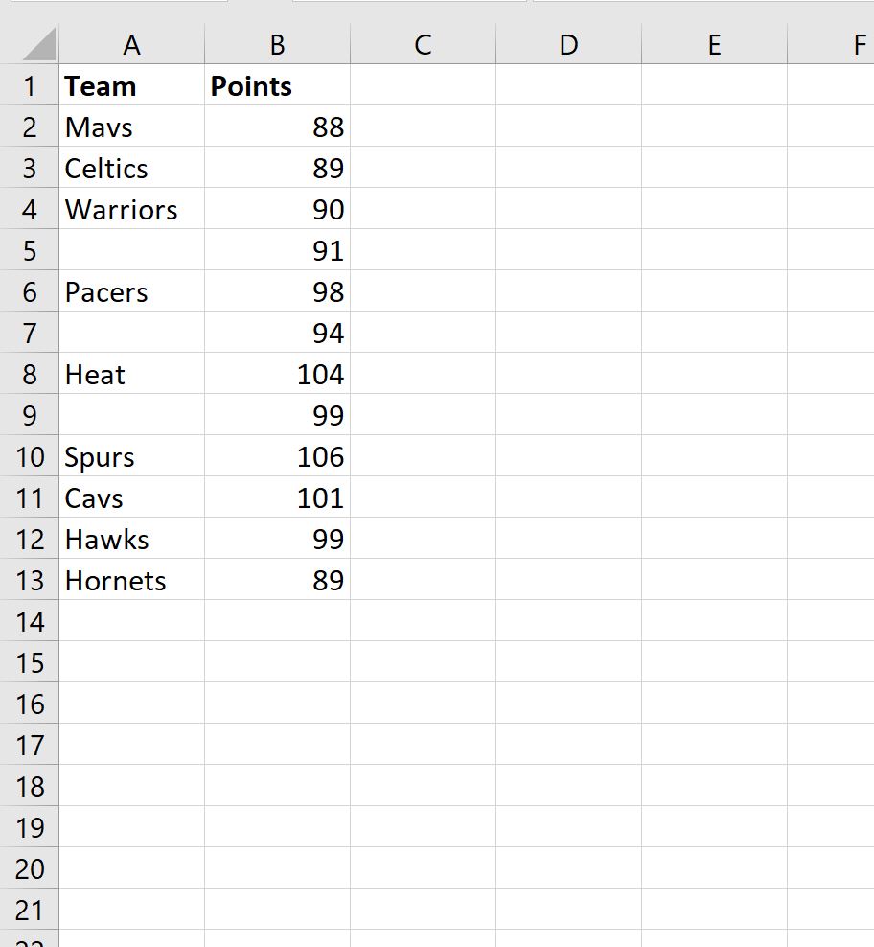The image size is (874, 947).
Task: Click the empty cell A5 between Warriors and Pacers
Action: (x=131, y=250)
